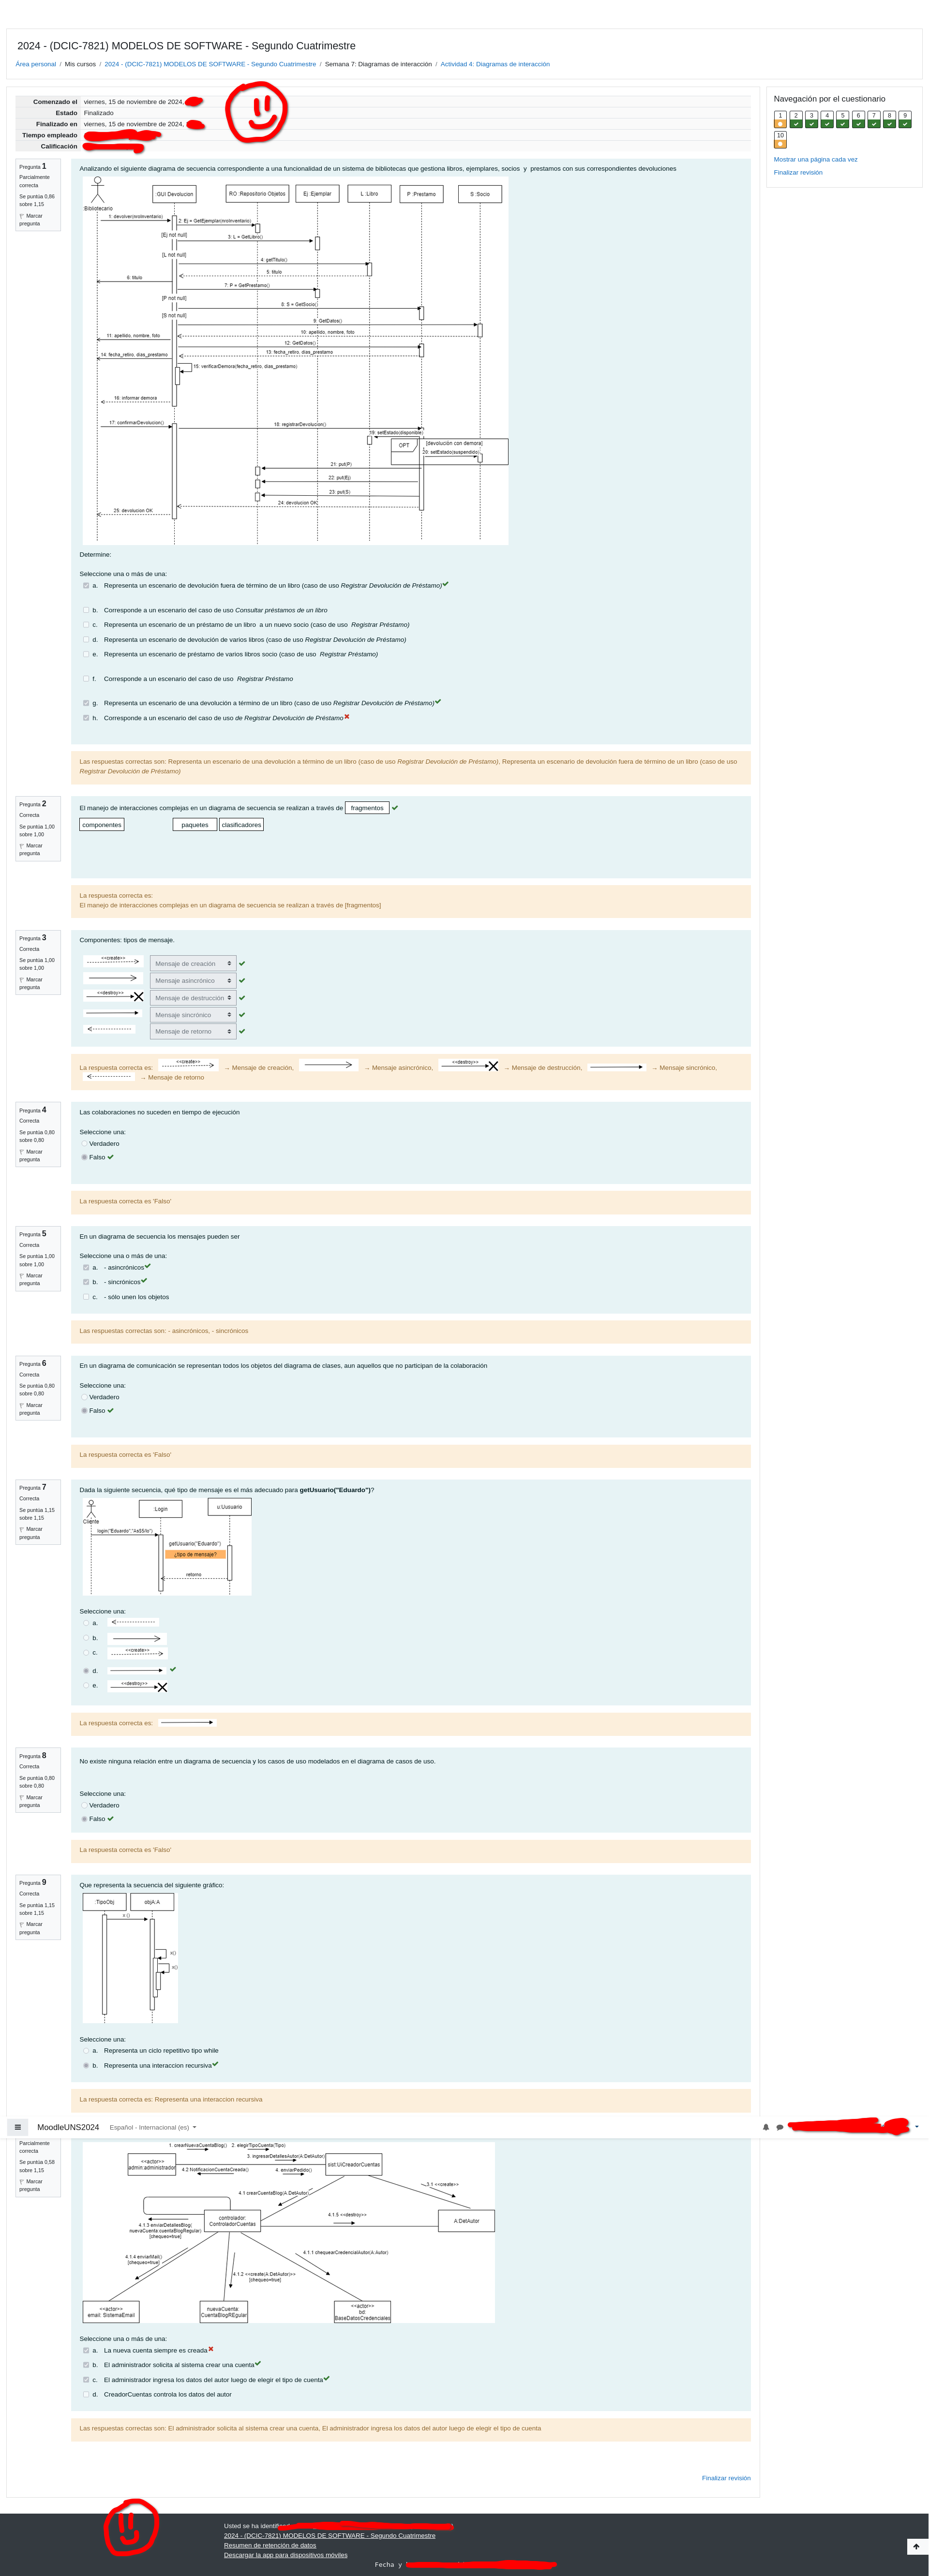Select Verdadero radio in question 4
The height and width of the screenshot is (2576, 929).
[x=85, y=1143]
